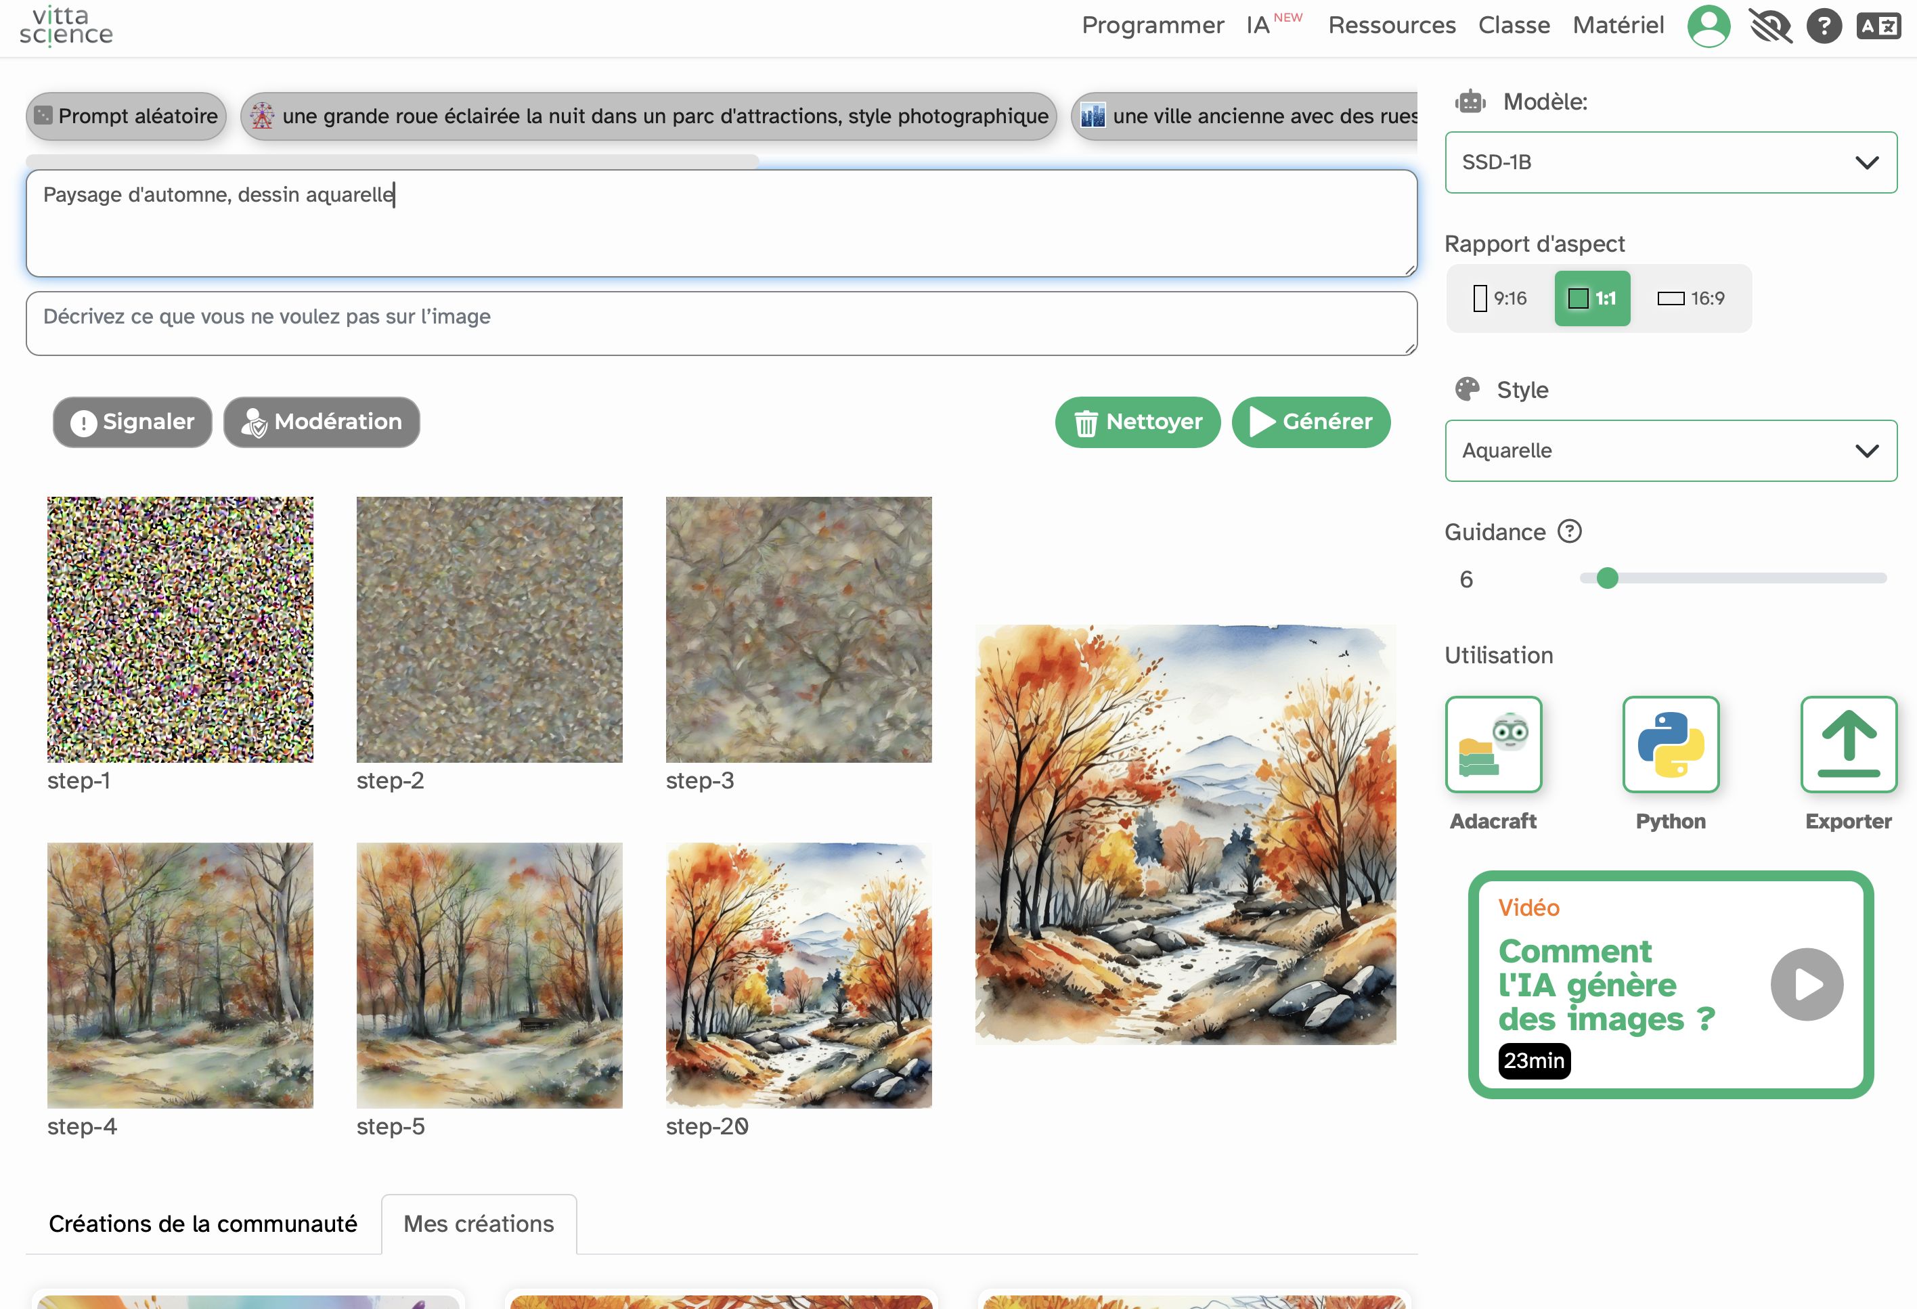The image size is (1917, 1309).
Task: Open the Style Aquarelle dropdown
Action: [x=1671, y=450]
